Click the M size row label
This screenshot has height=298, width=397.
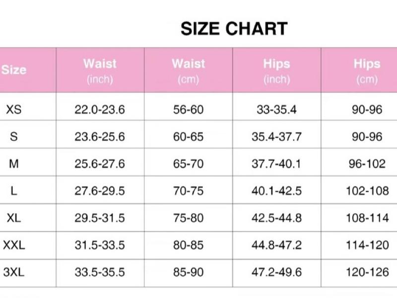tap(14, 163)
